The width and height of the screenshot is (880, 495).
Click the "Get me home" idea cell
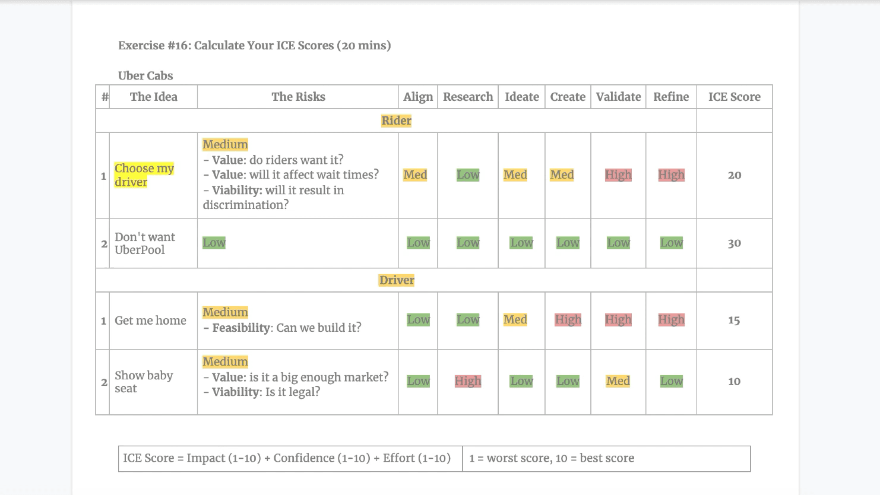[150, 321]
